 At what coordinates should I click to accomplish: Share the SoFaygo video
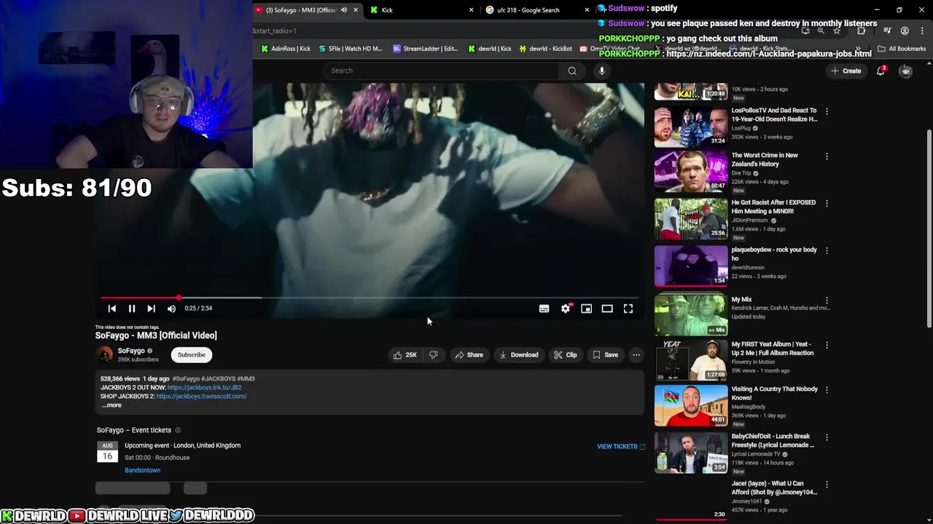click(469, 355)
